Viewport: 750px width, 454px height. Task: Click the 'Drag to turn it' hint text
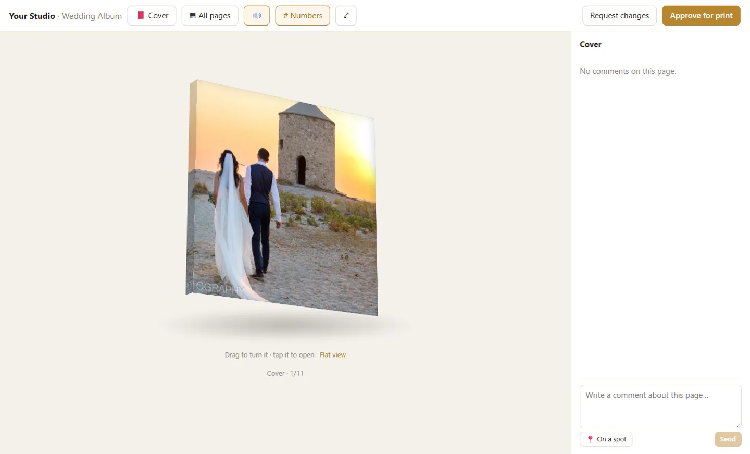click(246, 355)
